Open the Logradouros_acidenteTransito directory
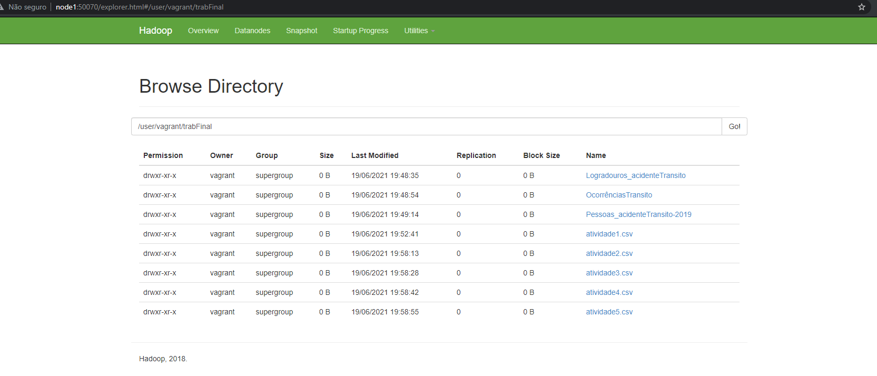 [636, 175]
